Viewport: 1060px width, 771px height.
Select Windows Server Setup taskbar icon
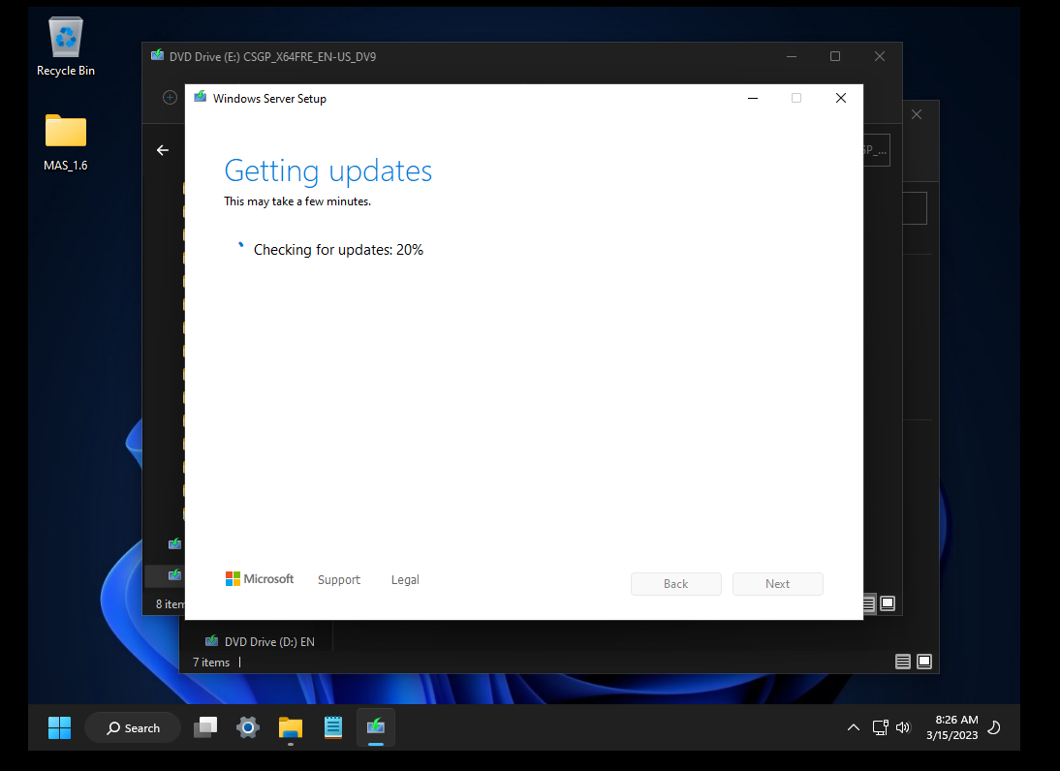[x=376, y=727]
